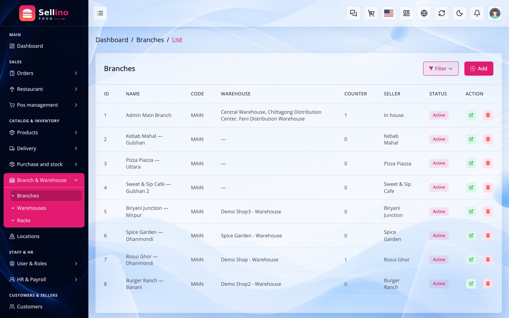This screenshot has height=318, width=509.
Task: Click the Add branch button
Action: 479,69
